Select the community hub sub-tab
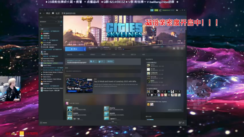 [81, 54]
